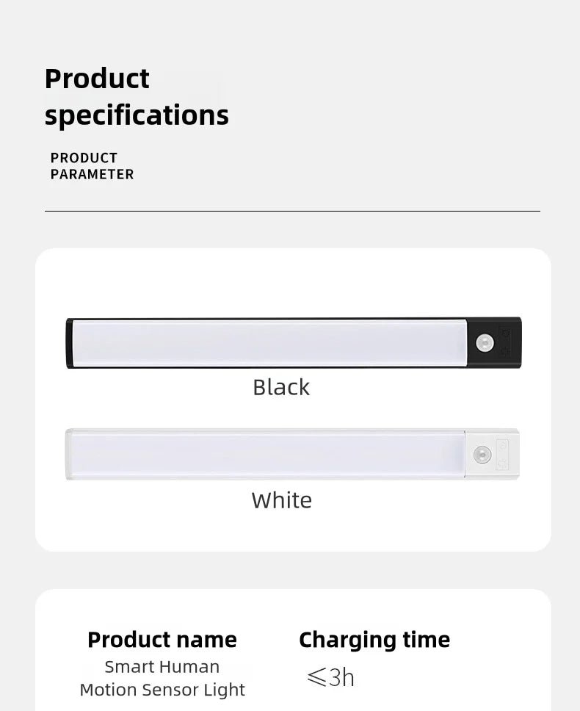Viewport: 580px width, 711px height.
Task: Choose the White color label
Action: pos(281,500)
